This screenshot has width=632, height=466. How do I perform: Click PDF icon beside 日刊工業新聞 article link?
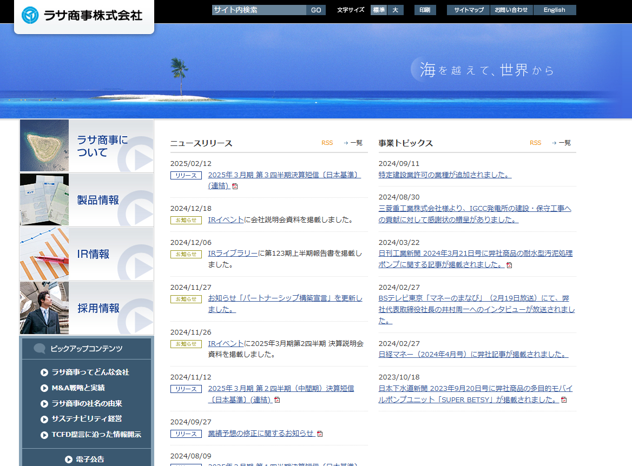509,265
